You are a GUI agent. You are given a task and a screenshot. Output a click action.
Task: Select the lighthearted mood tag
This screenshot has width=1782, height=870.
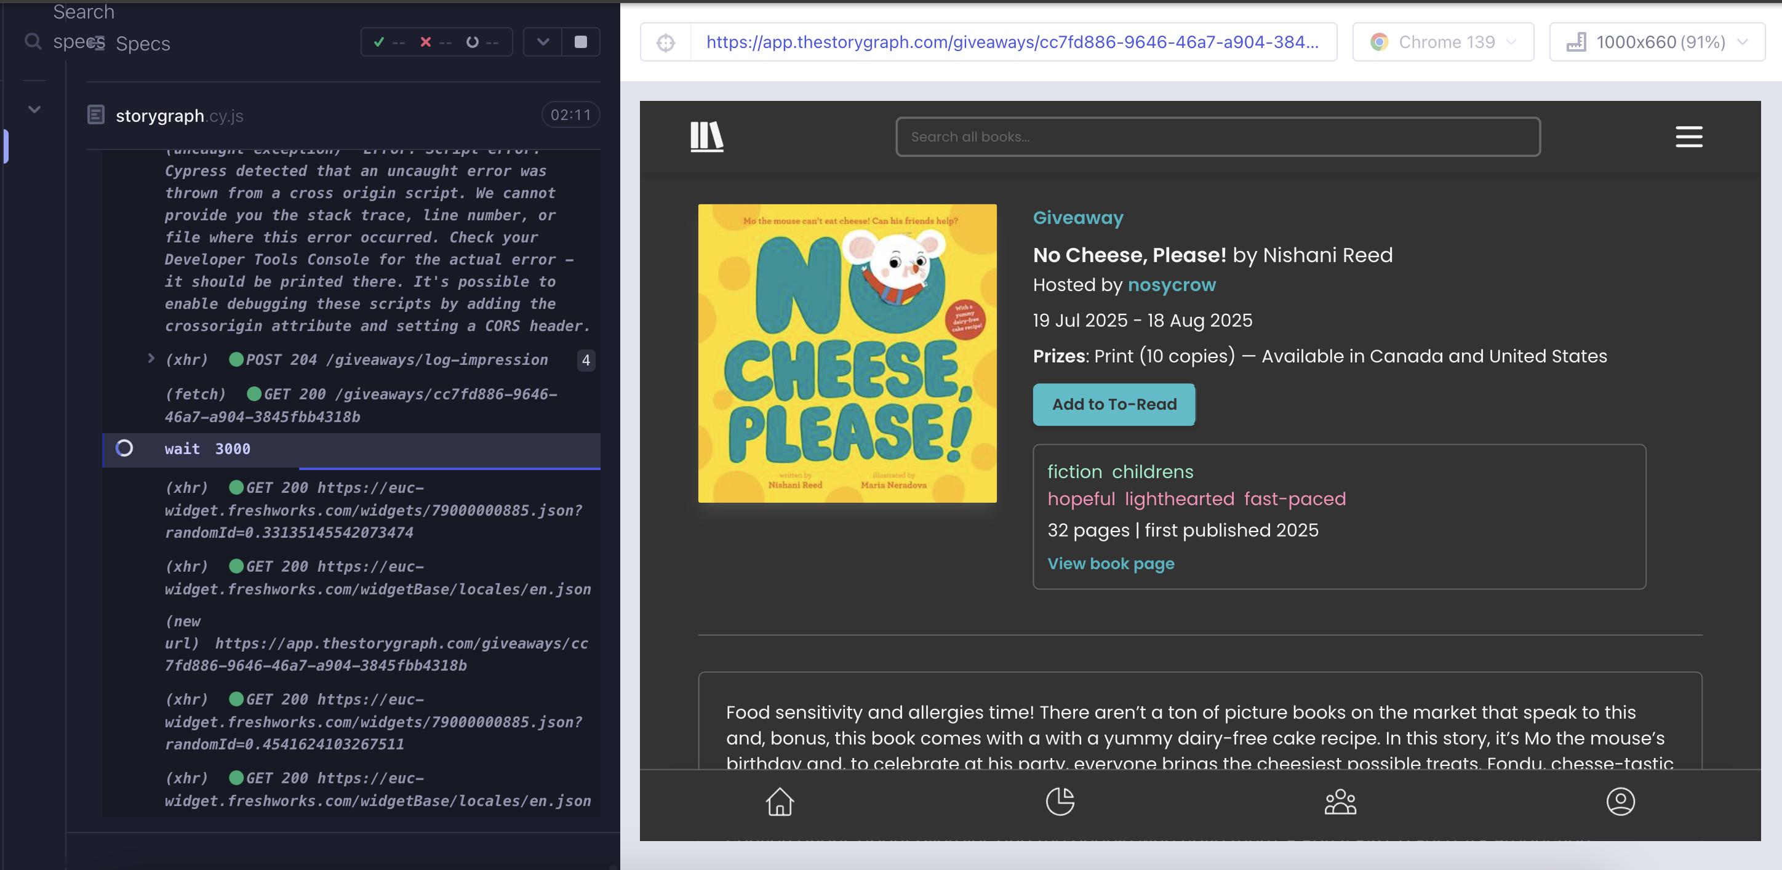coord(1180,498)
